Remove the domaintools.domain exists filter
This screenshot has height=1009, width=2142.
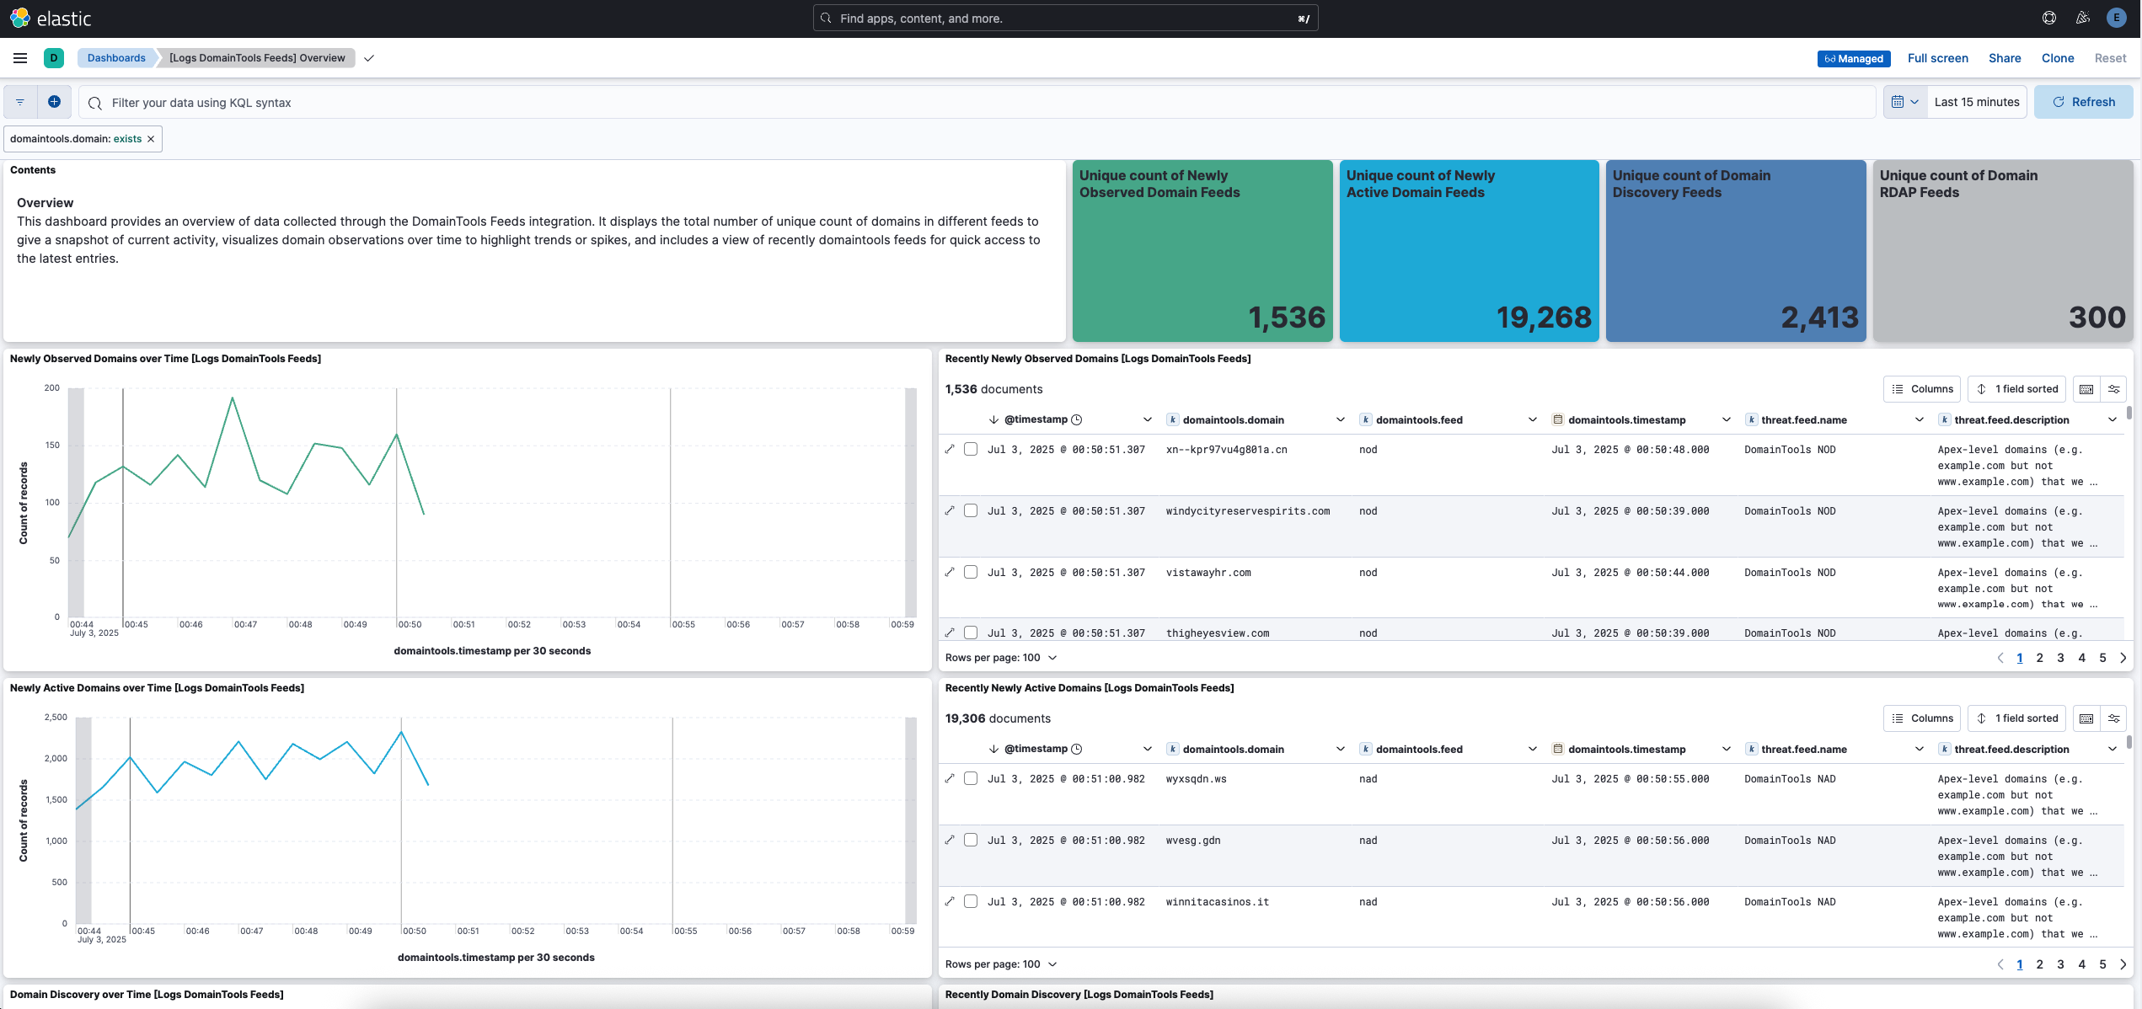151,139
